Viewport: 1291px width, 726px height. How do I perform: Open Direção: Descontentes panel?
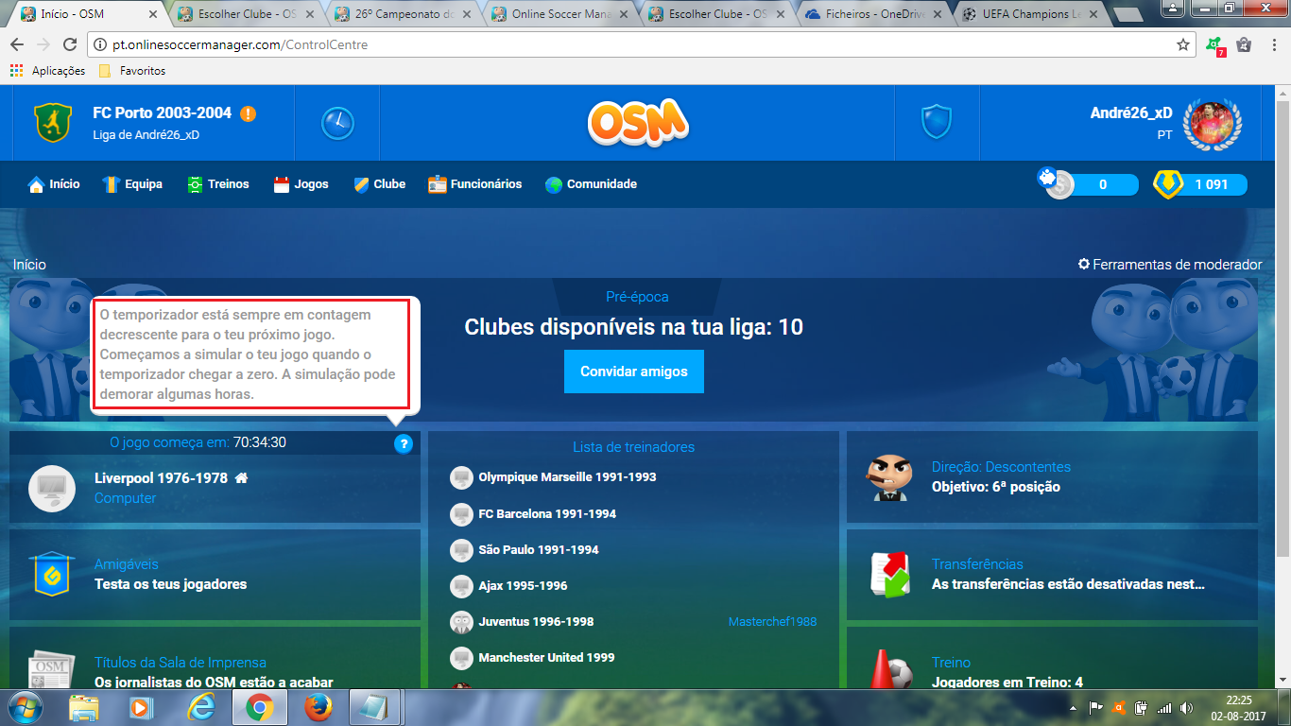[1052, 477]
